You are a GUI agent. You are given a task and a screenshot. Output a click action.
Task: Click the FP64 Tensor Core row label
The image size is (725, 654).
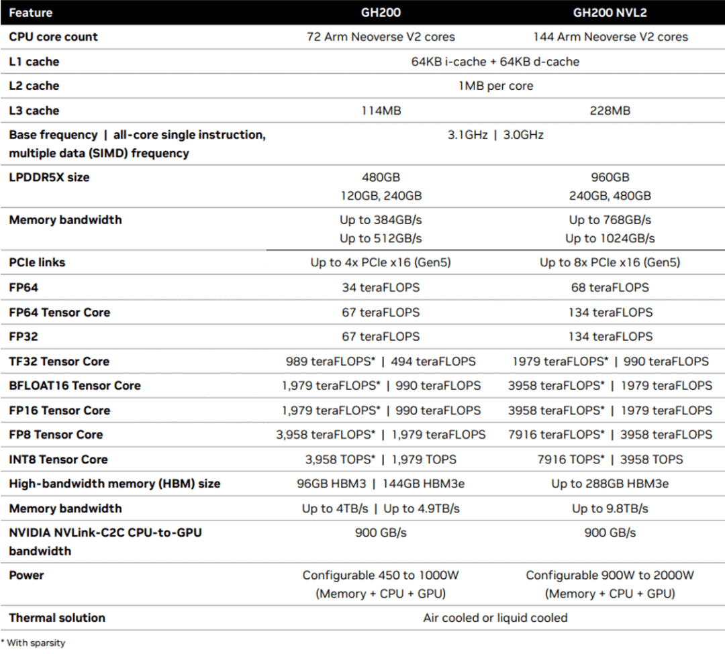(59, 312)
